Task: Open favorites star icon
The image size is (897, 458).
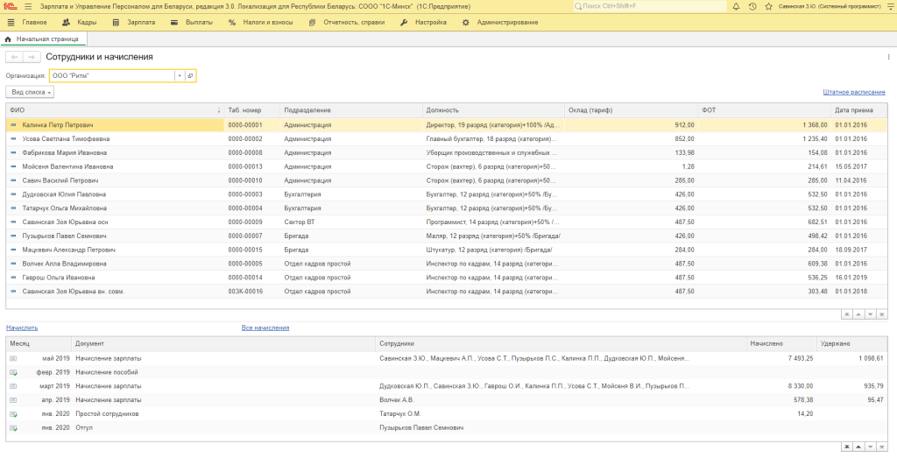Action: click(x=767, y=6)
